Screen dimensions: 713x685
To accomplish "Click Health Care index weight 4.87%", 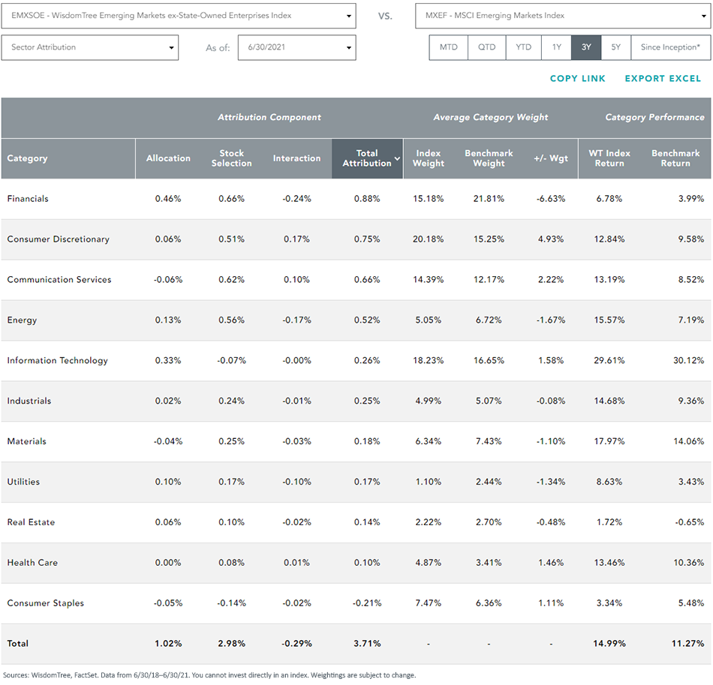I will coord(429,563).
